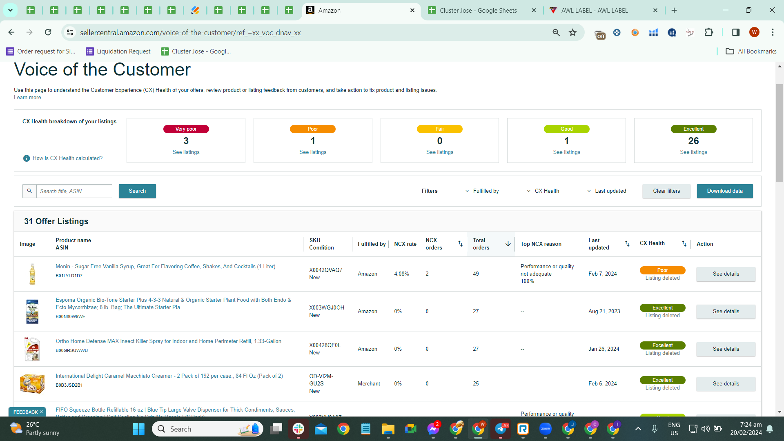This screenshot has height=441, width=784.
Task: See listings under Very poor
Action: (186, 152)
